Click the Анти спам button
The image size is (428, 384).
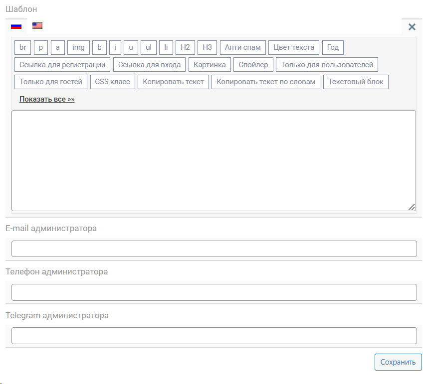pos(242,47)
